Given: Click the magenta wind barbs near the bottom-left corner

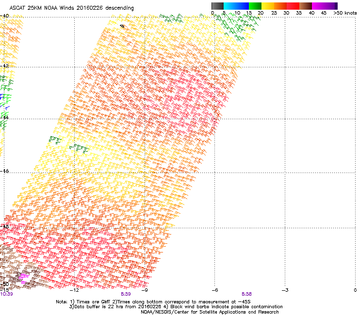Looking at the screenshot, I should point(24,278).
